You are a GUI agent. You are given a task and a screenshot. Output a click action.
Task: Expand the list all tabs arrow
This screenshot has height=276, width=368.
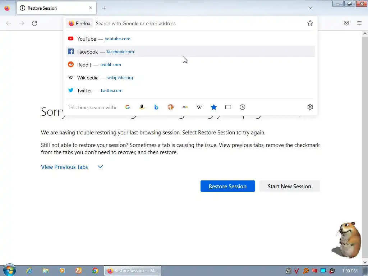[x=310, y=8]
